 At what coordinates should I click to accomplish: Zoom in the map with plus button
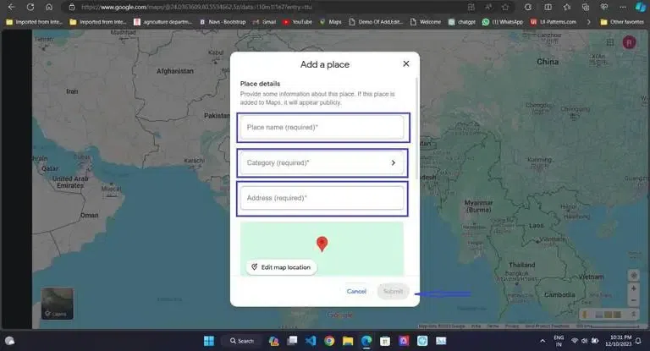633,288
